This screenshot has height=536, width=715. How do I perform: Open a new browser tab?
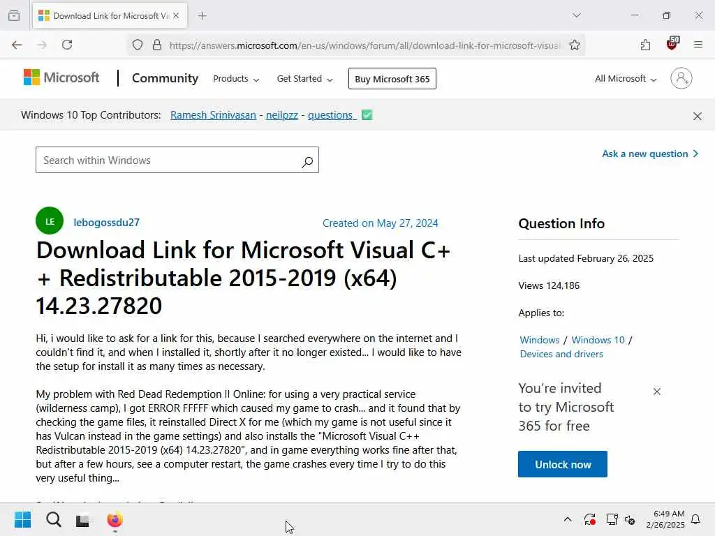click(x=202, y=15)
